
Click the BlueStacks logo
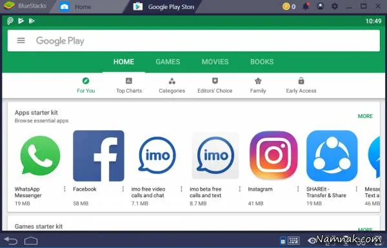pyautogui.click(x=9, y=6)
